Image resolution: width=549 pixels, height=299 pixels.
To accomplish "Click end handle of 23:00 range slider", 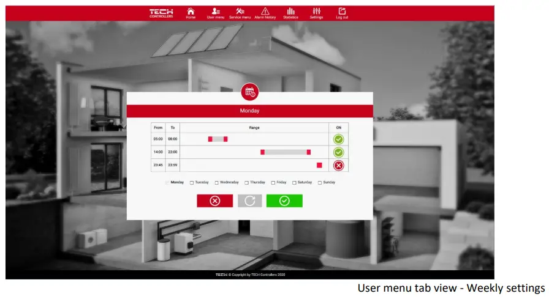I will coord(308,152).
